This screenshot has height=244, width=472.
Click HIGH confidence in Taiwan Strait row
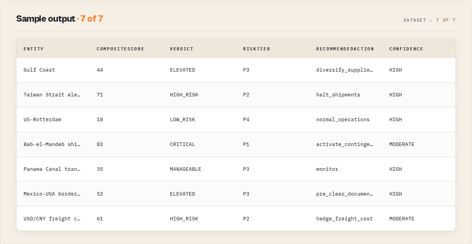pyautogui.click(x=396, y=95)
